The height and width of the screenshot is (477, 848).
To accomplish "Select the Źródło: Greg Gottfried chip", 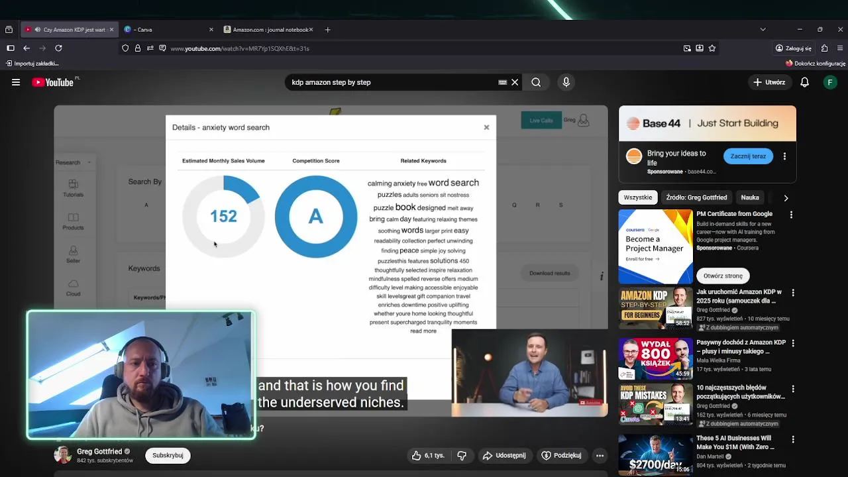I will tap(696, 197).
